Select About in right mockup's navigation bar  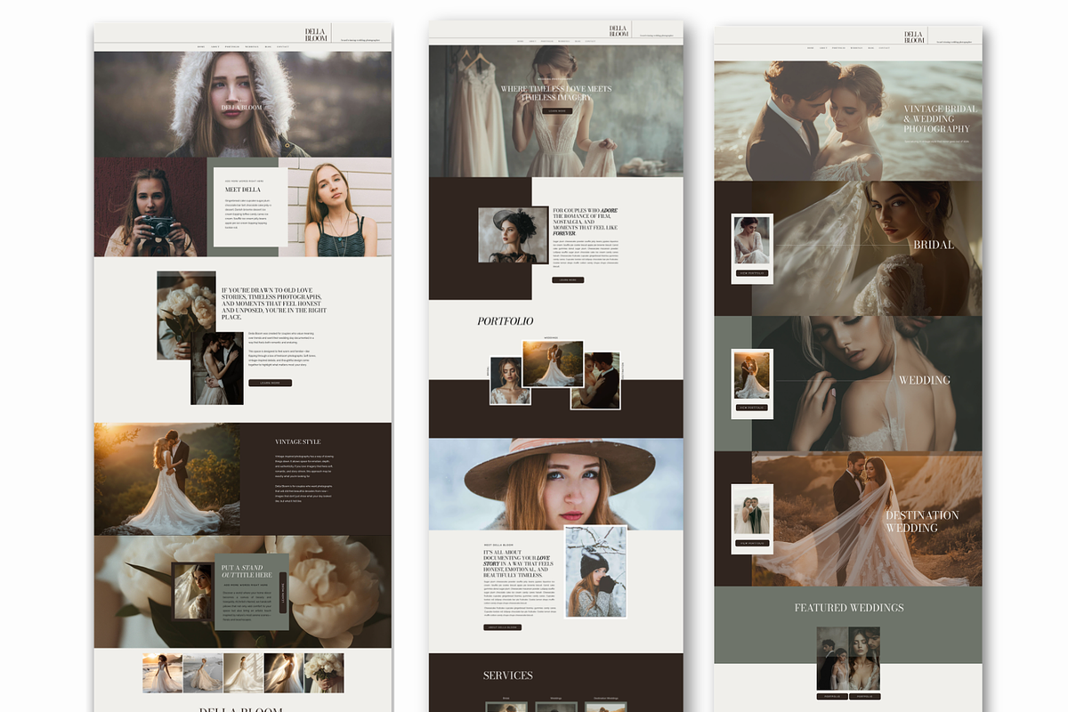(823, 48)
